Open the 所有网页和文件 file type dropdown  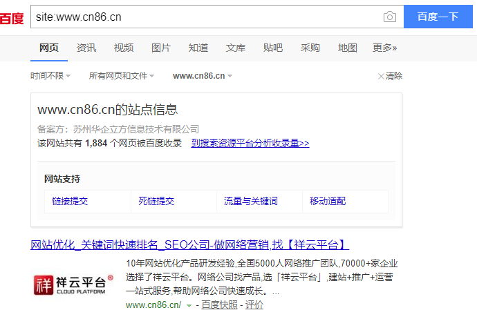(122, 76)
